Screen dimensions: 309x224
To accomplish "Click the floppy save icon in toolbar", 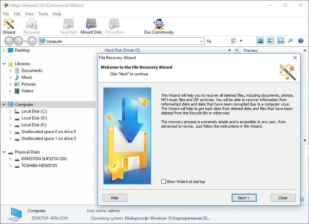I will tap(280, 41).
